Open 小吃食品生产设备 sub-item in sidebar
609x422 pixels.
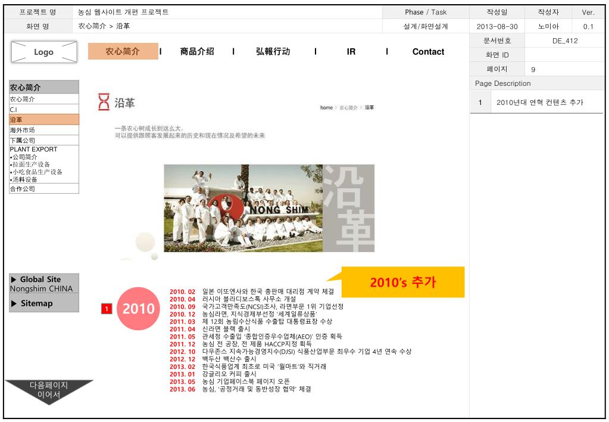pyautogui.click(x=36, y=172)
